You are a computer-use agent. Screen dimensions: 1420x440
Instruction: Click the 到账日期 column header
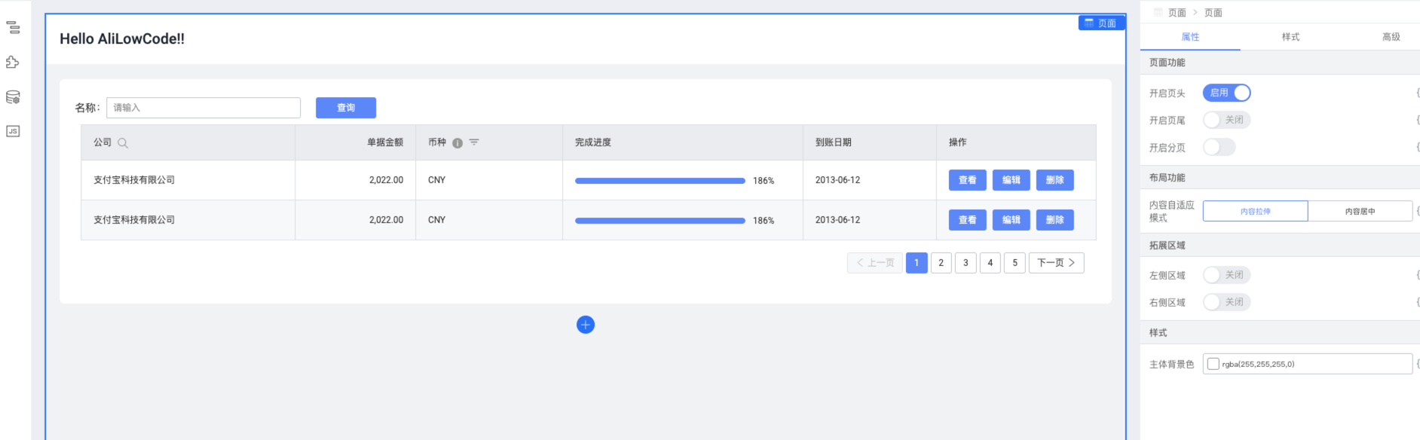[870, 142]
